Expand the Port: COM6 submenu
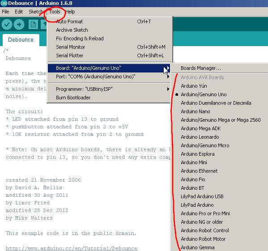This screenshot has width=268, height=251. (109, 77)
